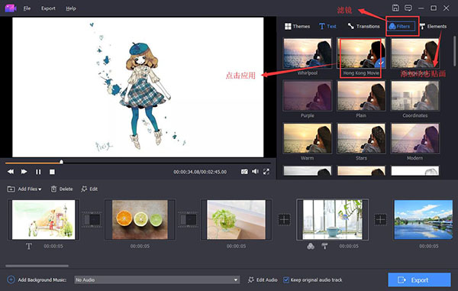Click the preview playback progress slider handle

tap(61, 162)
